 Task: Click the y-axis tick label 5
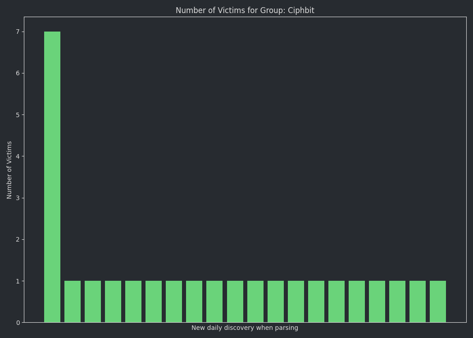pos(18,115)
